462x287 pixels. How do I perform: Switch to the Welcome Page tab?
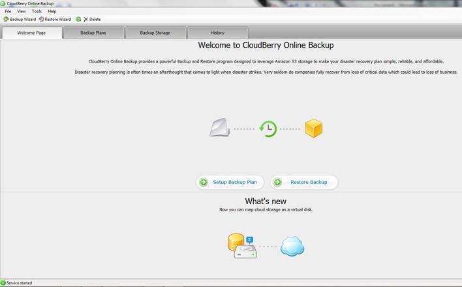31,33
